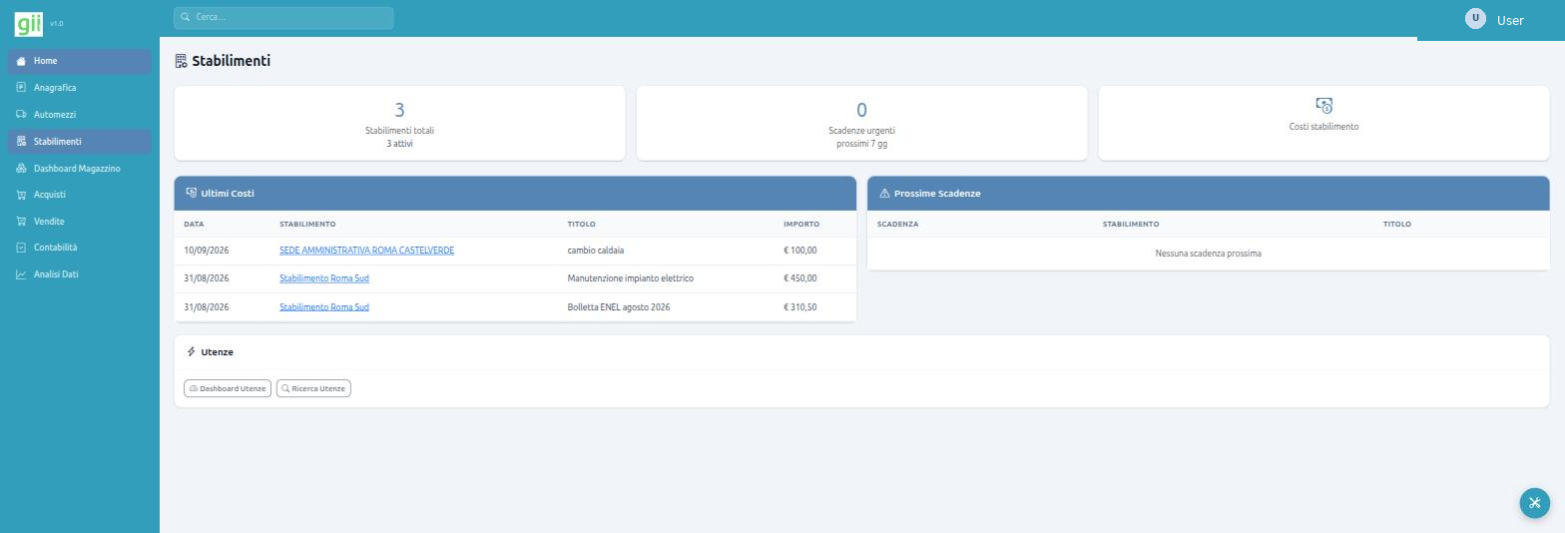This screenshot has height=533, width=1565.
Task: Click the Costi stabilimento money icon
Action: (1323, 105)
